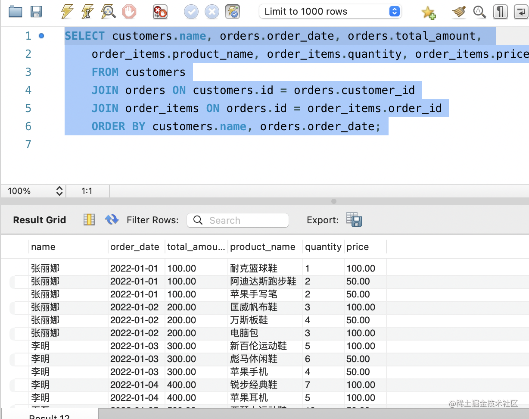529x419 pixels.
Task: Open a SQL script file with folder icon
Action: (x=16, y=12)
